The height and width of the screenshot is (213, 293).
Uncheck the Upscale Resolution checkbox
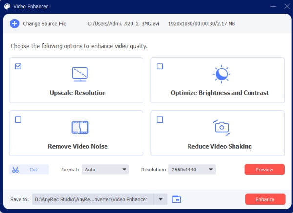click(x=18, y=66)
